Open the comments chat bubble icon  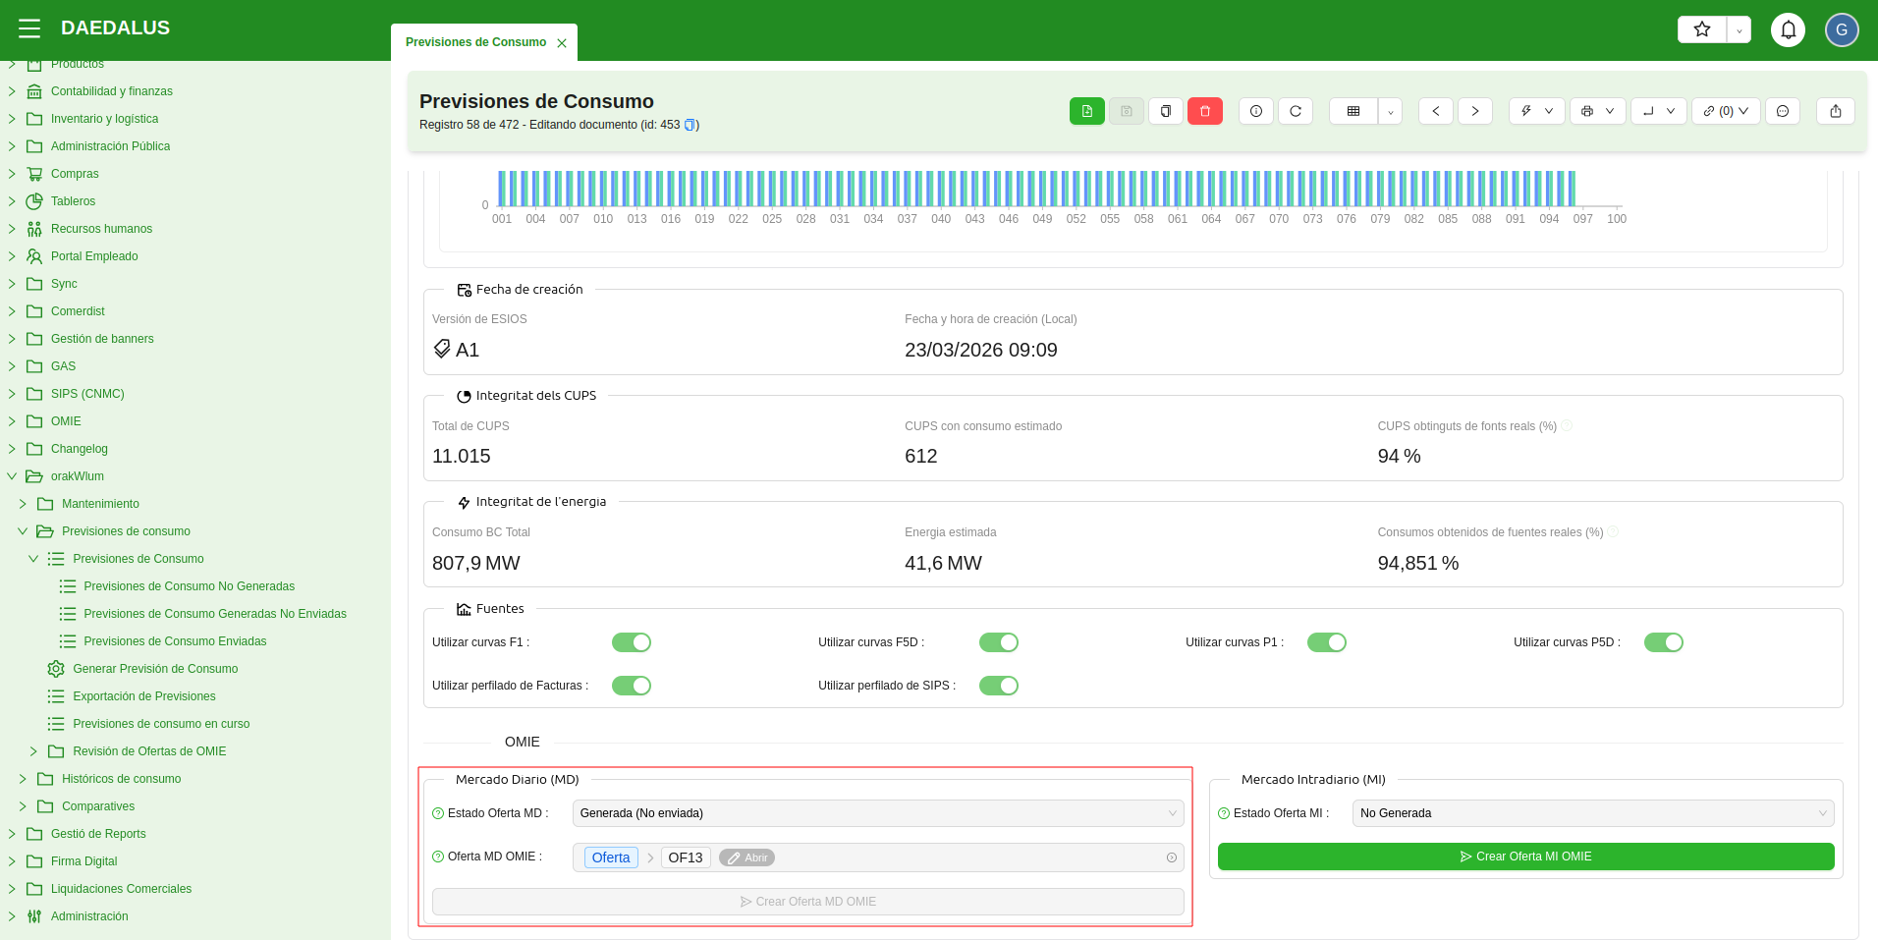point(1782,111)
